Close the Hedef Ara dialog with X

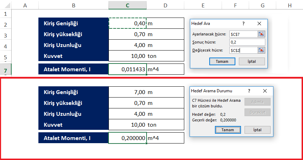point(259,24)
